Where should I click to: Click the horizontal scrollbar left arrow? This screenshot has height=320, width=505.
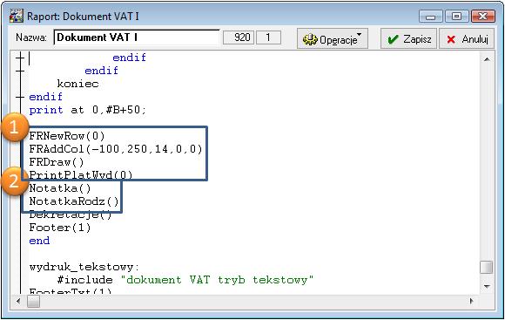pos(18,302)
